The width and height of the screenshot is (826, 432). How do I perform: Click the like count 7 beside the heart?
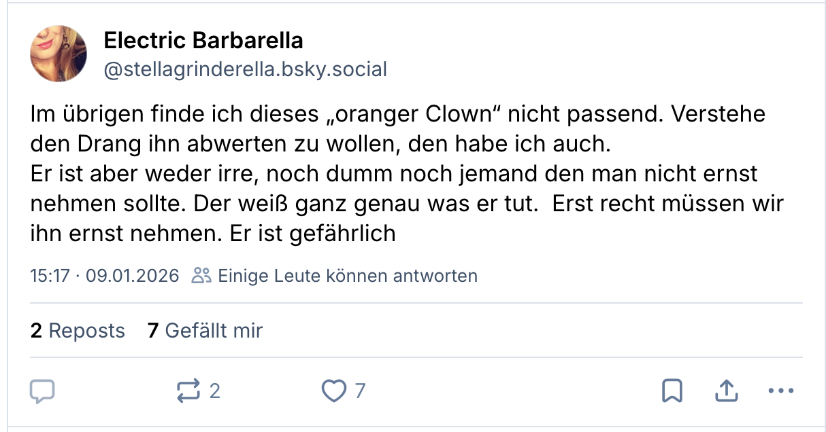[360, 391]
